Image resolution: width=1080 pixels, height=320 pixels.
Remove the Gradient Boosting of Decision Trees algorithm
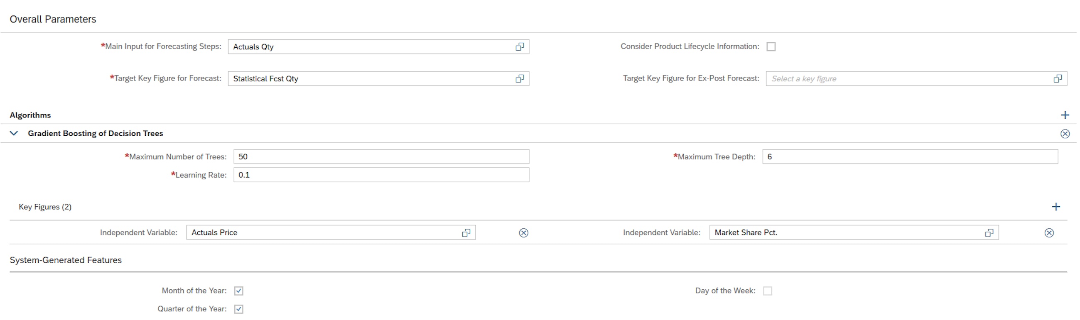point(1065,133)
